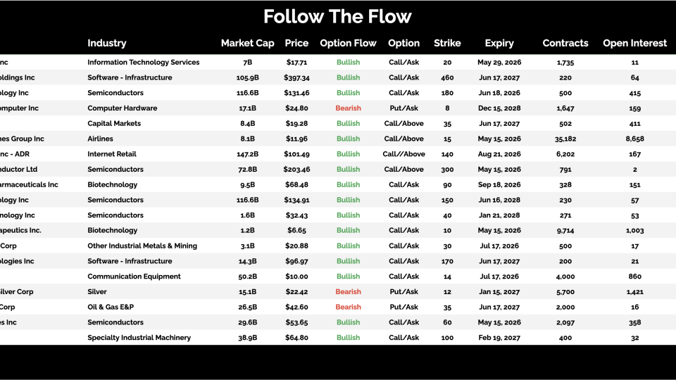This screenshot has height=380, width=676.
Task: Select the Option Flow column header
Action: click(x=348, y=43)
